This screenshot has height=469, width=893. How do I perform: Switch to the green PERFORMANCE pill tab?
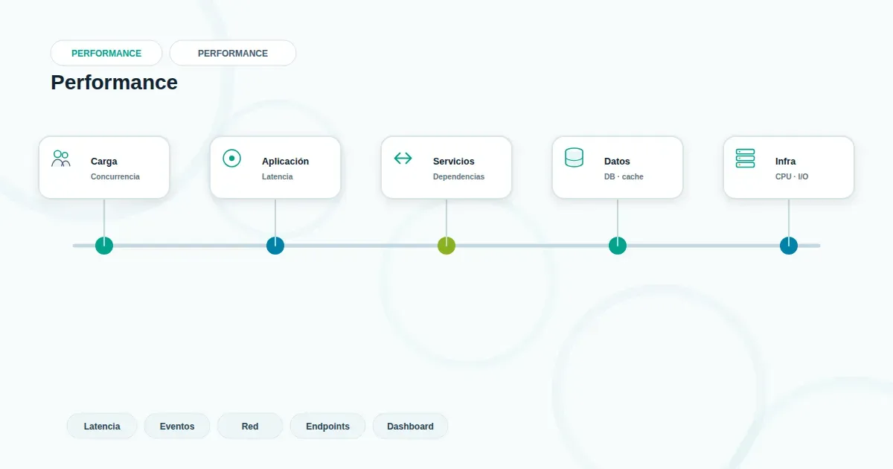coord(106,54)
